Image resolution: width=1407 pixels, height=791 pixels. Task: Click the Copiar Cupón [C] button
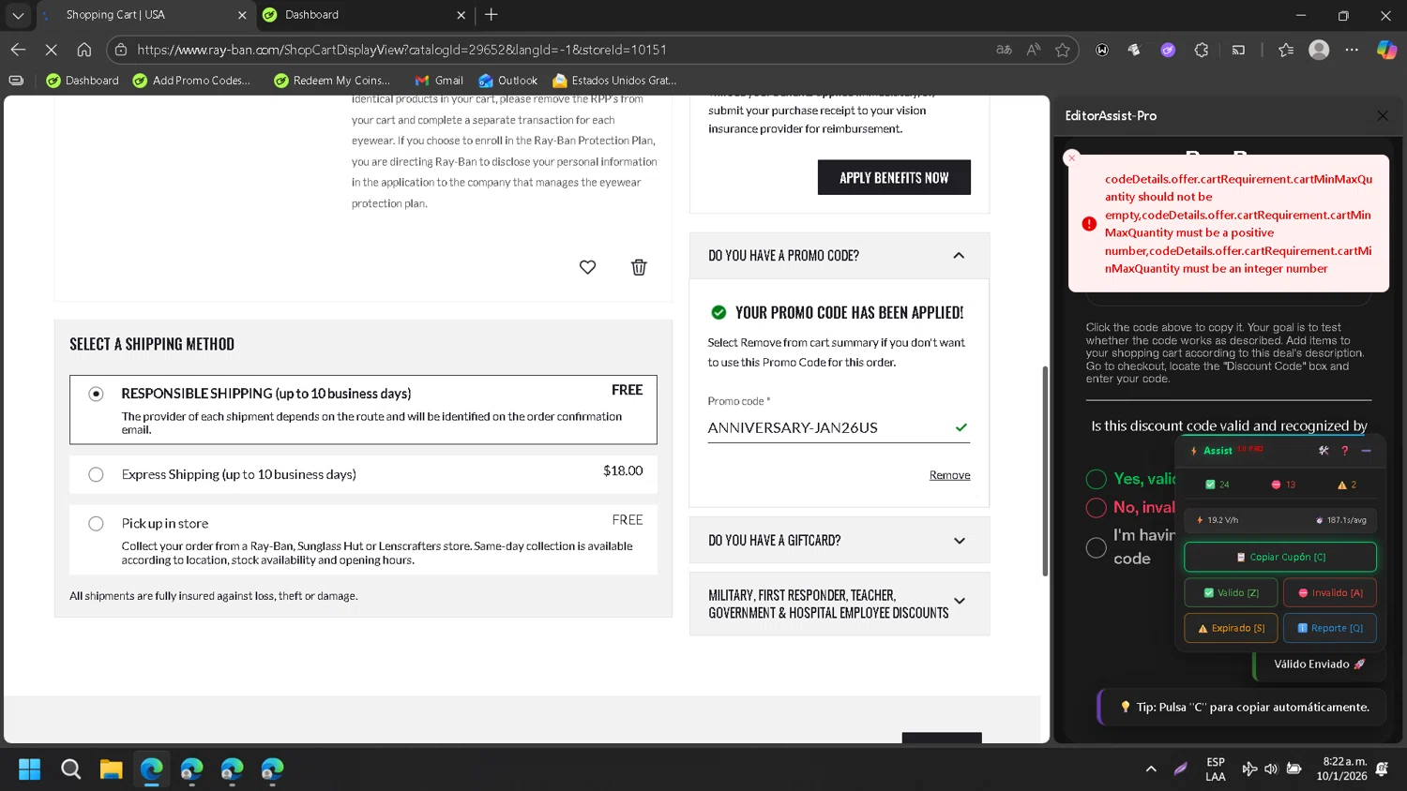[x=1280, y=557]
